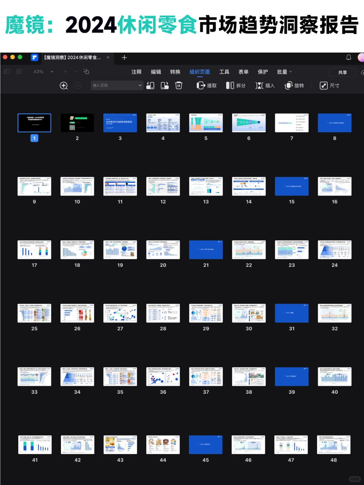Image resolution: width=364 pixels, height=485 pixels.
Task: Select page 21 thumbnail
Action: tap(206, 250)
